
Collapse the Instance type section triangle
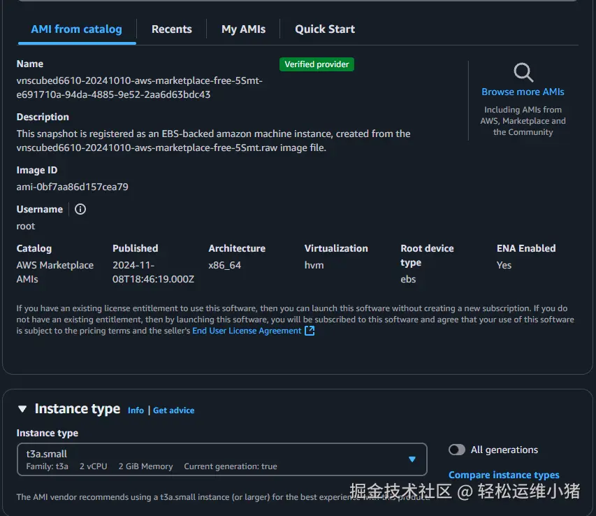tap(22, 409)
